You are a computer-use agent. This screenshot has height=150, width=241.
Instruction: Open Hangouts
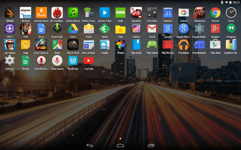(x=231, y=28)
